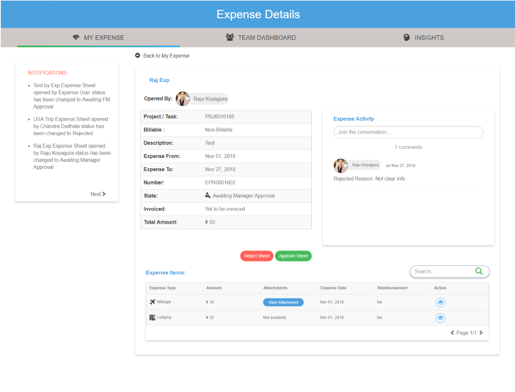
Task: Click the building icon in Lodging row
Action: click(x=152, y=318)
